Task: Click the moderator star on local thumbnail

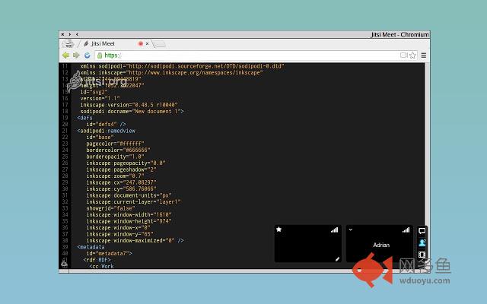Action: click(x=279, y=230)
